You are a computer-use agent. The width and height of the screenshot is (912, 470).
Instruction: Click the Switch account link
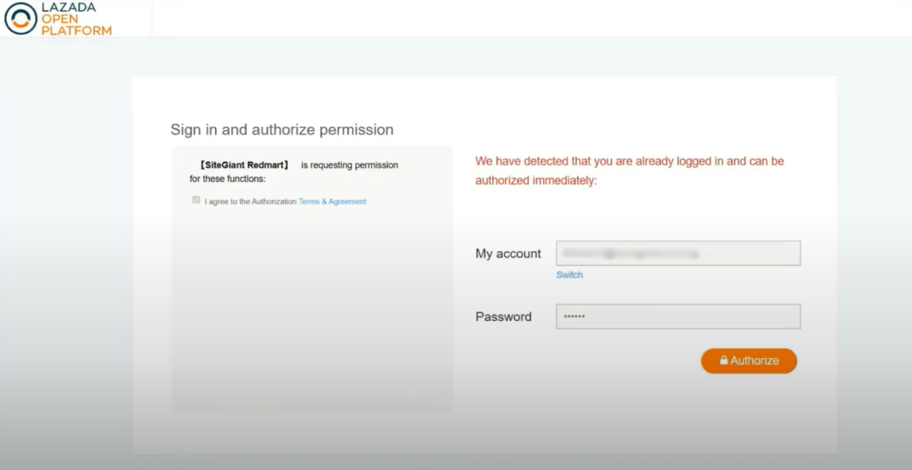pyautogui.click(x=569, y=275)
